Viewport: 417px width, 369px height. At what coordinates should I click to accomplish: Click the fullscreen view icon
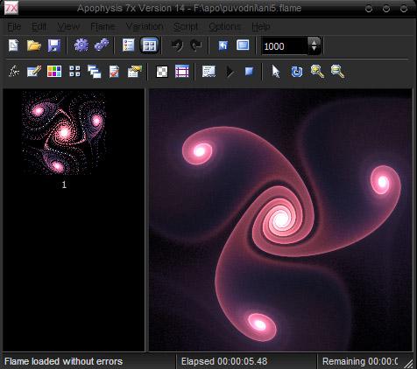243,45
